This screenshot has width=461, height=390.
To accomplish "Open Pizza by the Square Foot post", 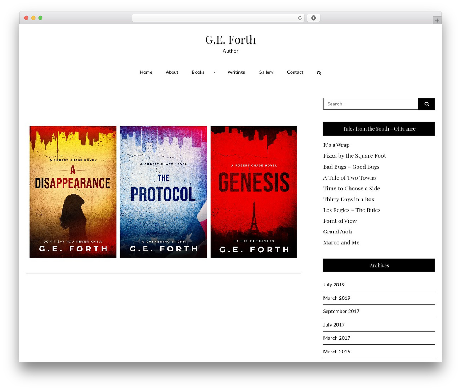I will click(354, 156).
